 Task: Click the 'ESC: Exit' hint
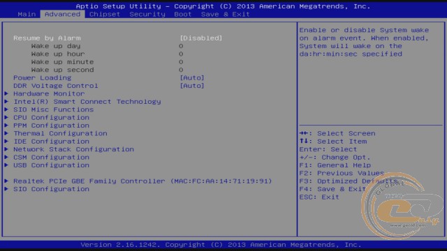[319, 197]
